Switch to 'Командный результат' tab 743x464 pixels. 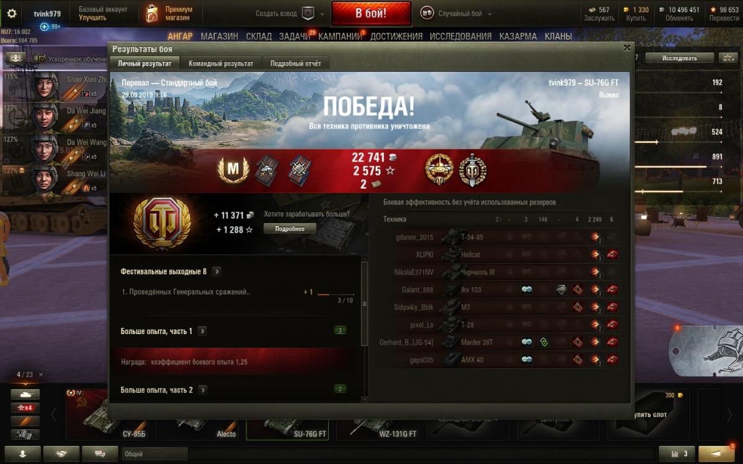pyautogui.click(x=221, y=63)
